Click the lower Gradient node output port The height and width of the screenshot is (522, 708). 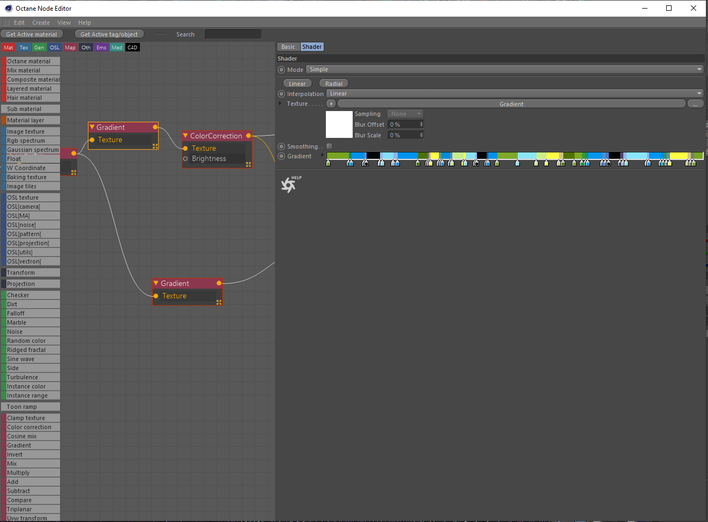(x=219, y=283)
